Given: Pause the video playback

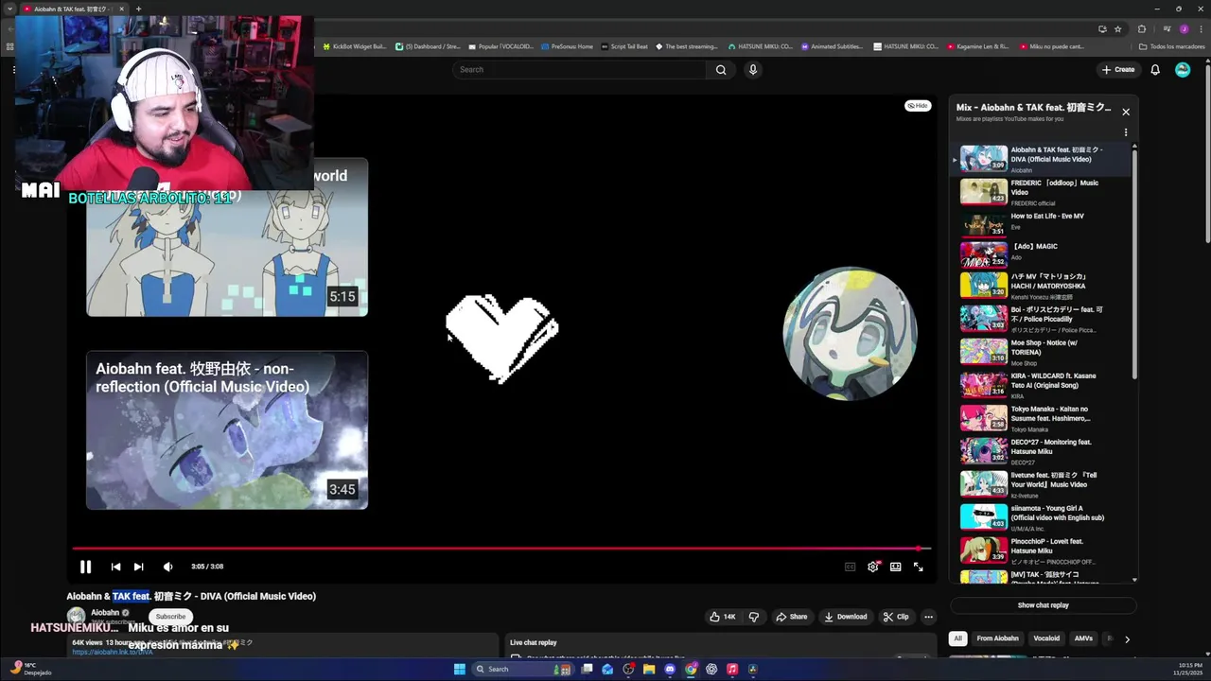Looking at the screenshot, I should coord(85,567).
